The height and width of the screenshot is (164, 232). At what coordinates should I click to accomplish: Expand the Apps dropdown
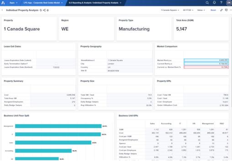[x=13, y=3]
